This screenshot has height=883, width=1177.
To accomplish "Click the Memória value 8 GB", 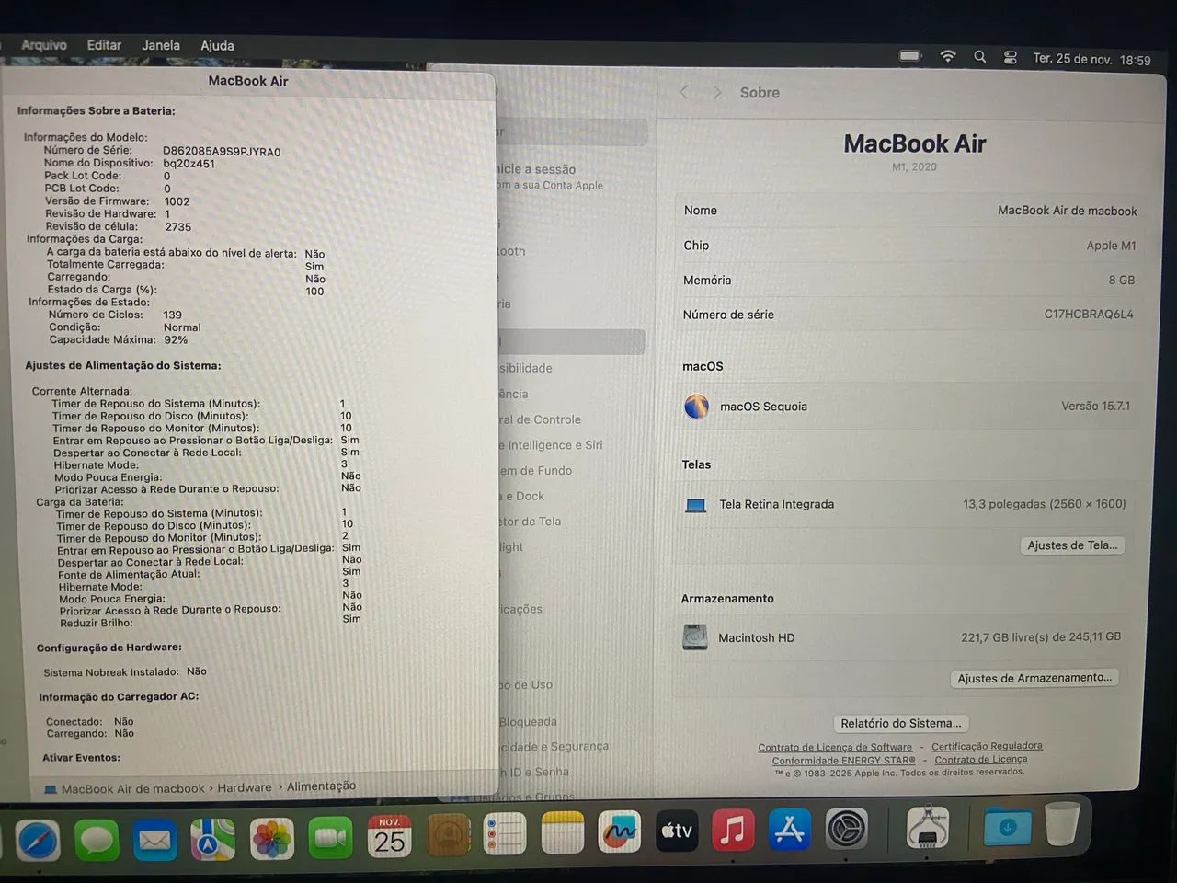I will click(1121, 280).
